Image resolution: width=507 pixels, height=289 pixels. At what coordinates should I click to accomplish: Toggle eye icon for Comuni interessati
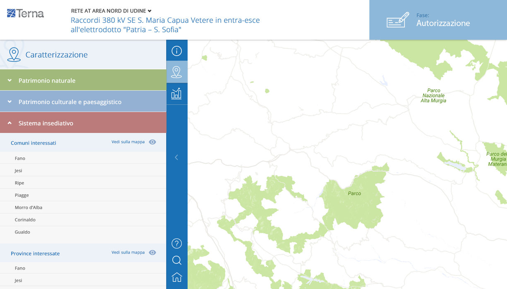(152, 142)
